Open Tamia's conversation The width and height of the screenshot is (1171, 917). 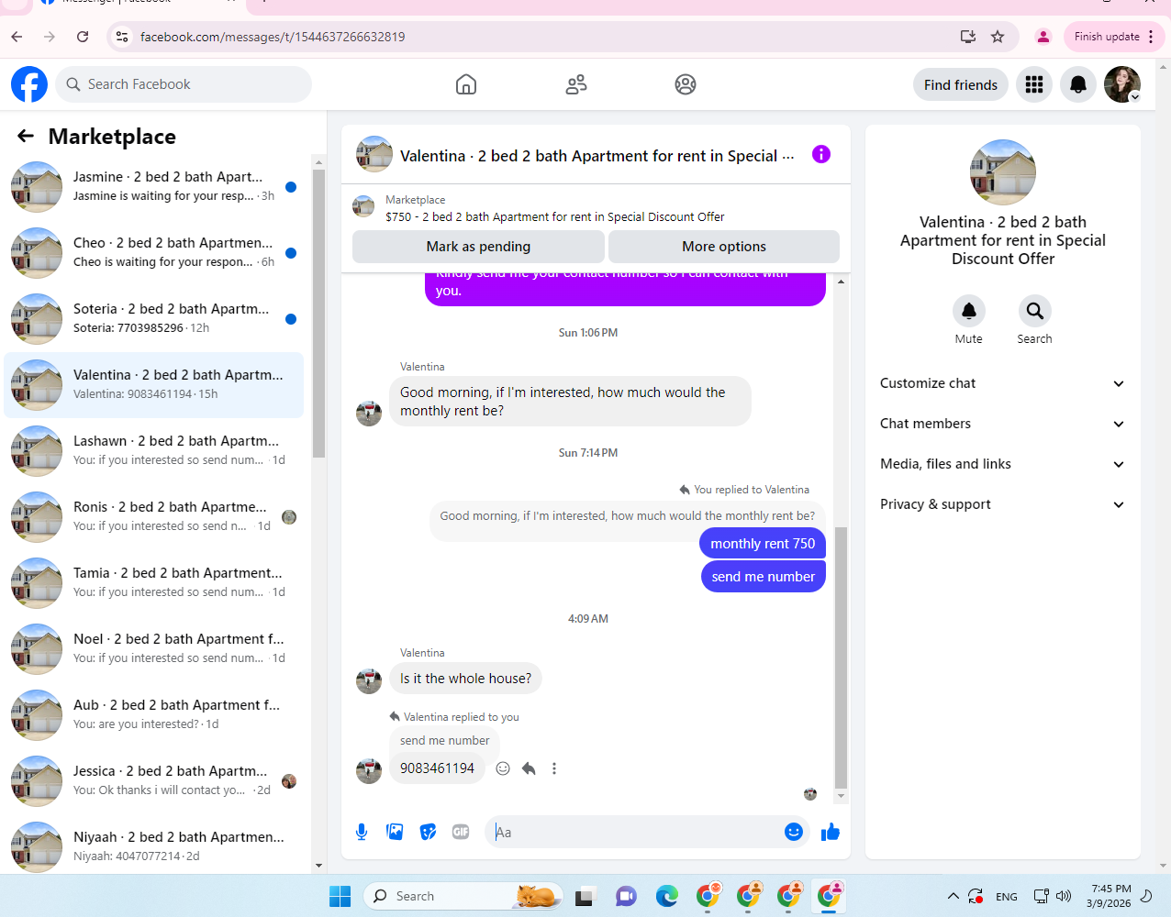[154, 583]
